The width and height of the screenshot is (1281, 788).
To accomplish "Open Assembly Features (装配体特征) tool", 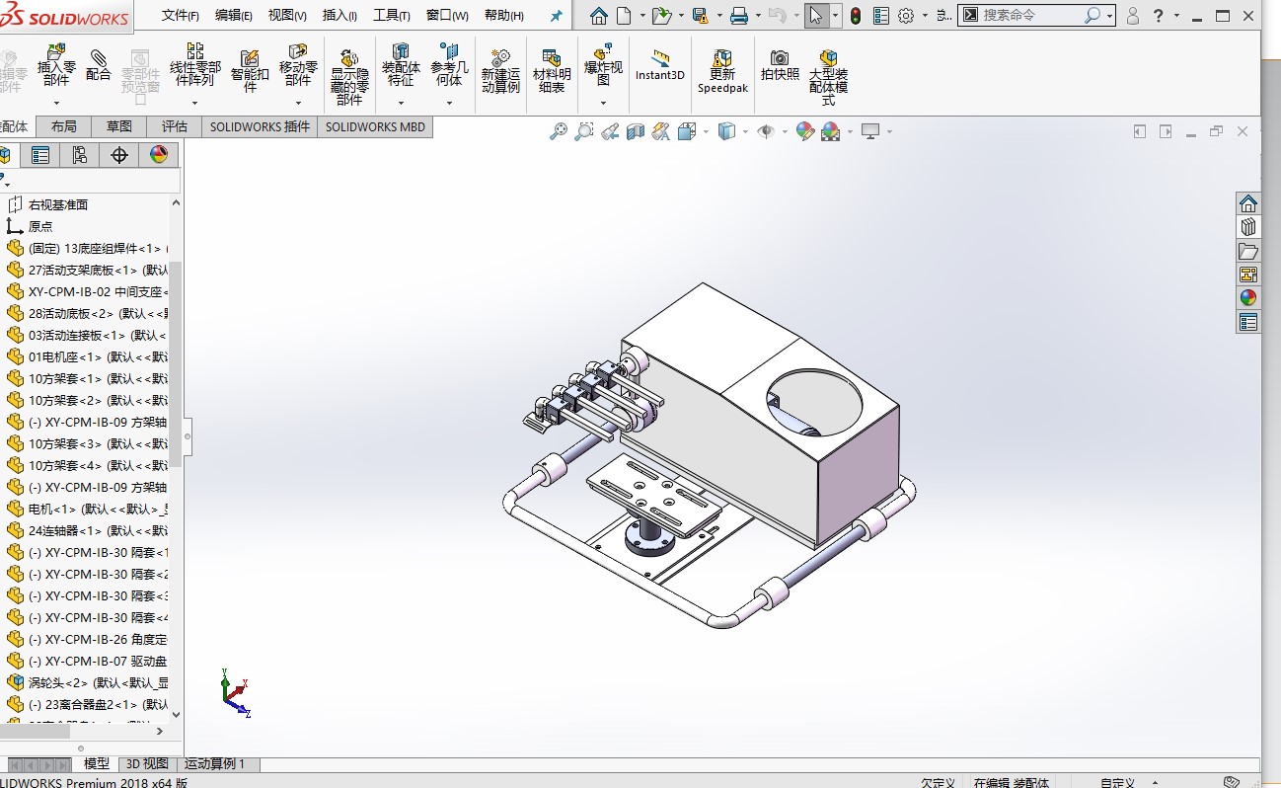I will 401,65.
